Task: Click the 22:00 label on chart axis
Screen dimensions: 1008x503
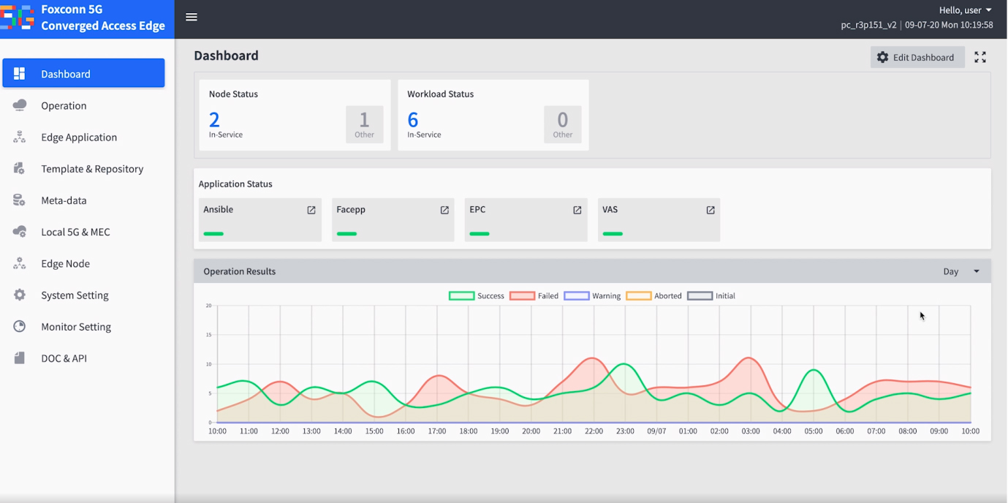Action: point(594,431)
